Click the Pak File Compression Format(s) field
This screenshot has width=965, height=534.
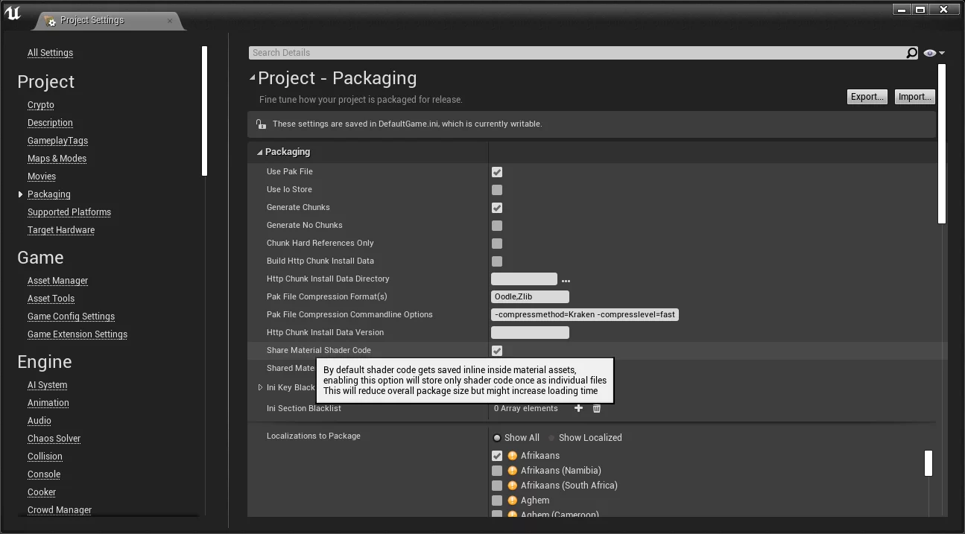[530, 296]
